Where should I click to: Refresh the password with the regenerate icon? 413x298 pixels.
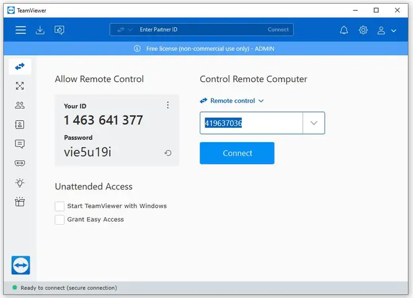(x=168, y=153)
